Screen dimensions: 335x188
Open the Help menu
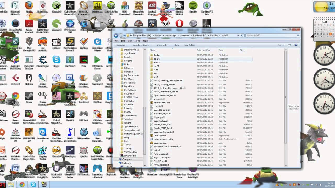click(145, 41)
